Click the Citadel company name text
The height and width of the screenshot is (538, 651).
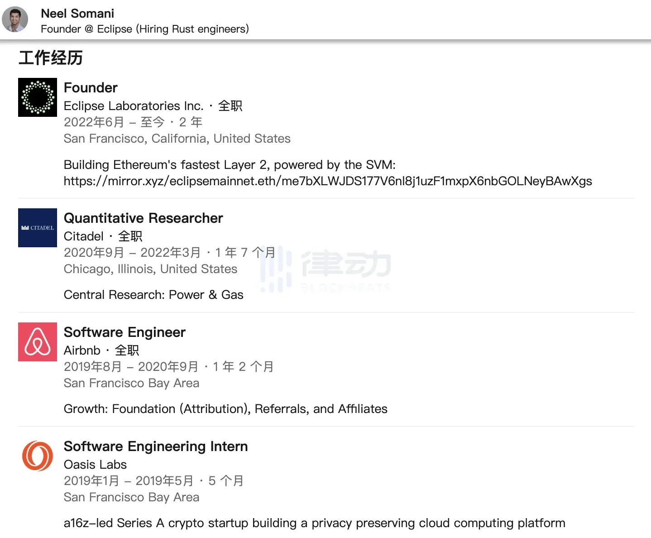point(84,236)
